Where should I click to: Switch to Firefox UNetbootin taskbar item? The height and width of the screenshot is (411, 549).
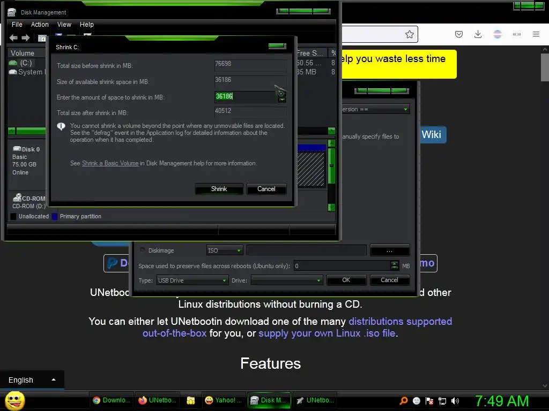tap(157, 400)
